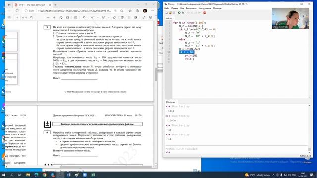Open Thonny's Выполнить menu
317x178 pixels.
(191, 8)
